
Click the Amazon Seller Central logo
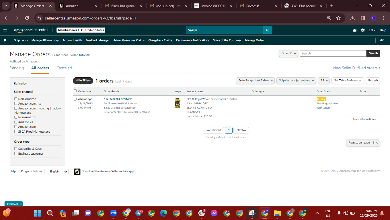(31, 30)
